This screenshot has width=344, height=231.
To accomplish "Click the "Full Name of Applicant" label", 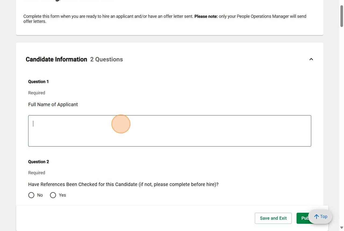I will [53, 105].
